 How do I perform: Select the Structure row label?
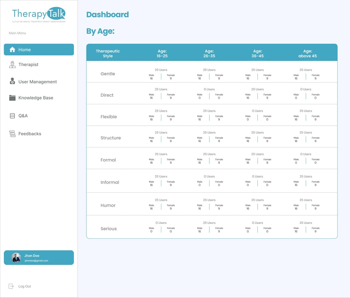110,138
